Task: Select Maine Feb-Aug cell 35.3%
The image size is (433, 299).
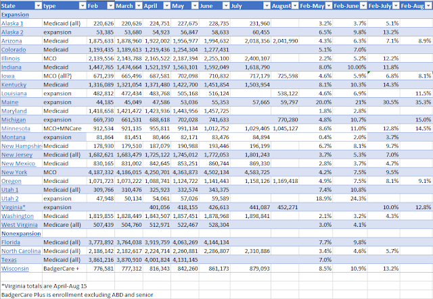Action: click(x=416, y=102)
